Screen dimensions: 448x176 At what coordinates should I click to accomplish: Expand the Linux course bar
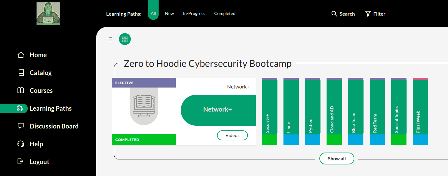(x=291, y=111)
